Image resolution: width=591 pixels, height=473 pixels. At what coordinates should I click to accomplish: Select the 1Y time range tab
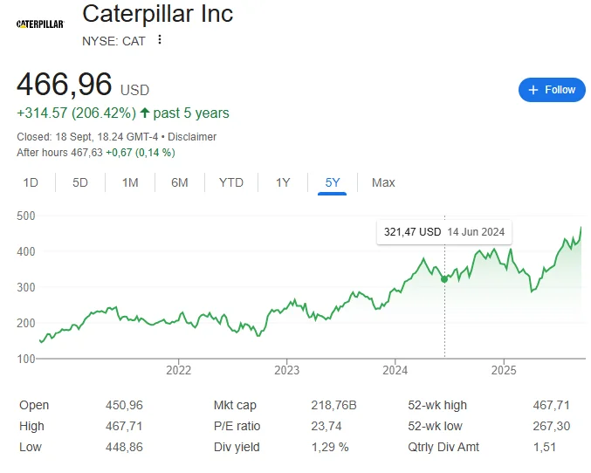(283, 182)
